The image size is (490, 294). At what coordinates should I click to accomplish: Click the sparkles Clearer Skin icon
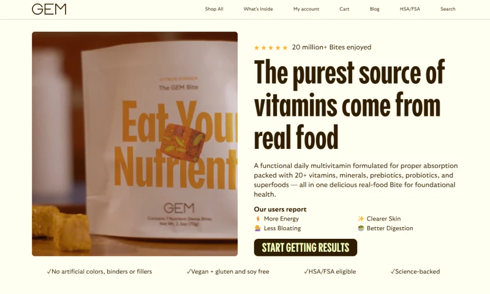click(x=361, y=219)
